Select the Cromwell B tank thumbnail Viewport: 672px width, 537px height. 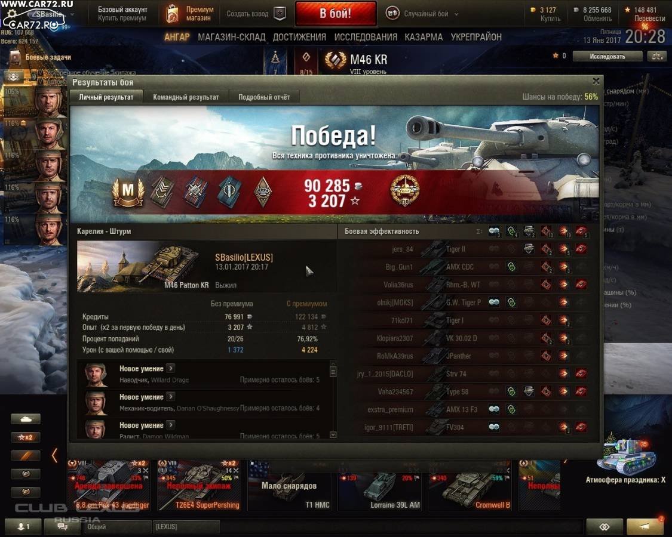470,486
